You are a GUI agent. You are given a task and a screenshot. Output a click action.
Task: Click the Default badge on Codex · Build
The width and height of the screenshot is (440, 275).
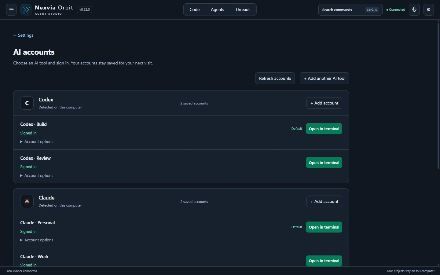(297, 129)
